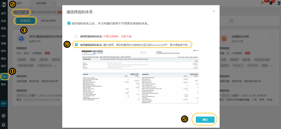Screen dimensions: 281x129
Task: Close the 我的报表 tab
Action: [54, 3]
